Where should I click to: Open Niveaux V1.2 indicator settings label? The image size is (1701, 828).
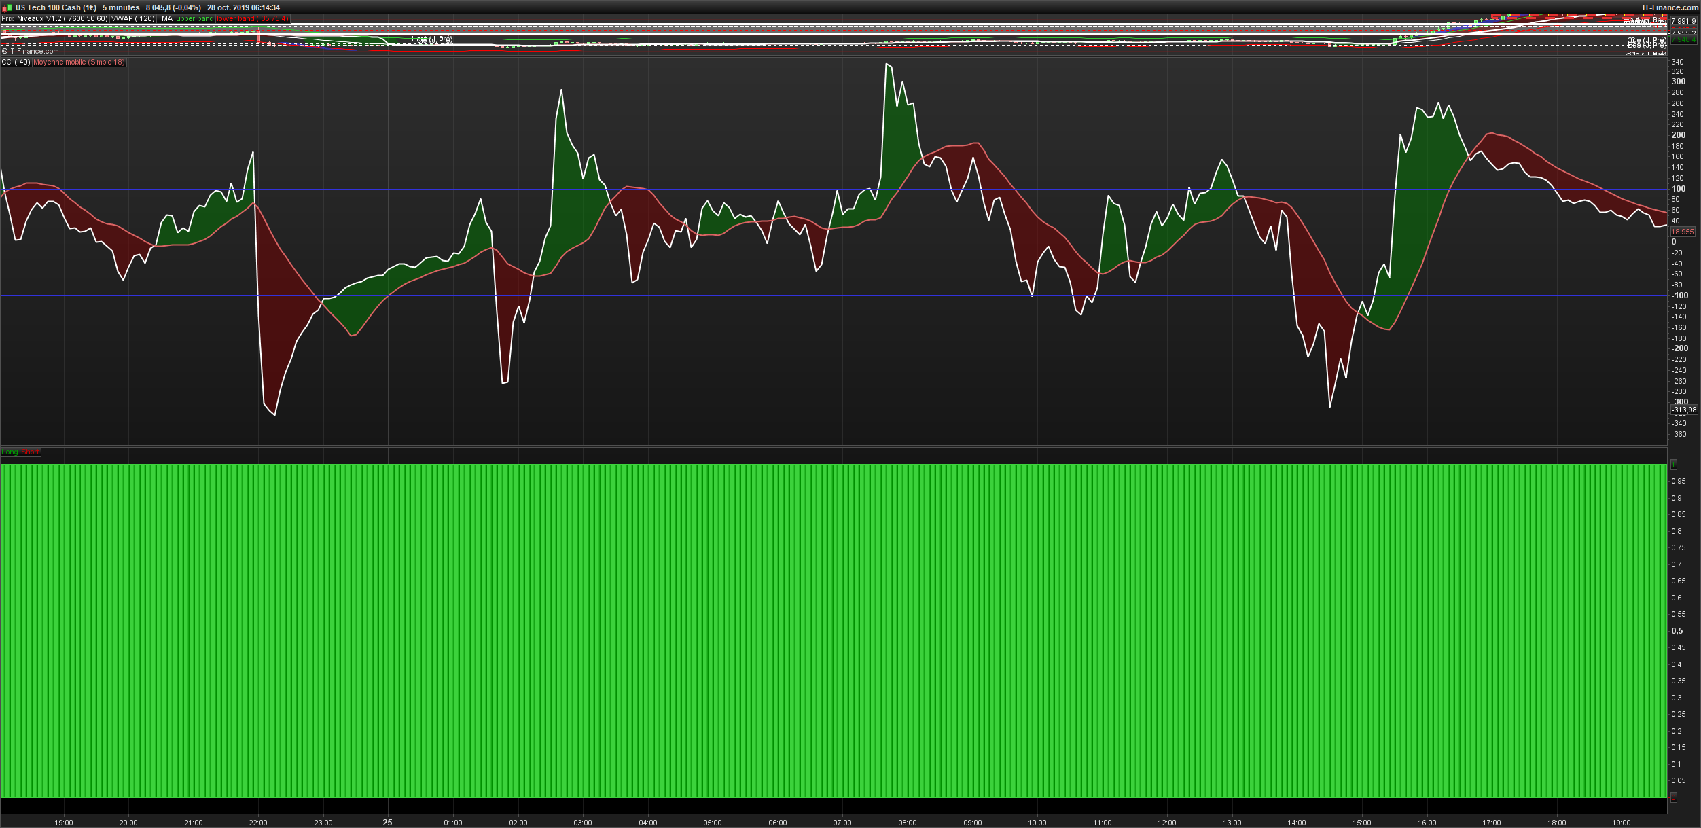(62, 19)
